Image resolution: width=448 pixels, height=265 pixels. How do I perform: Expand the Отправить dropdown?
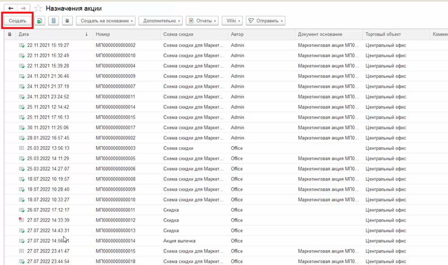click(266, 21)
